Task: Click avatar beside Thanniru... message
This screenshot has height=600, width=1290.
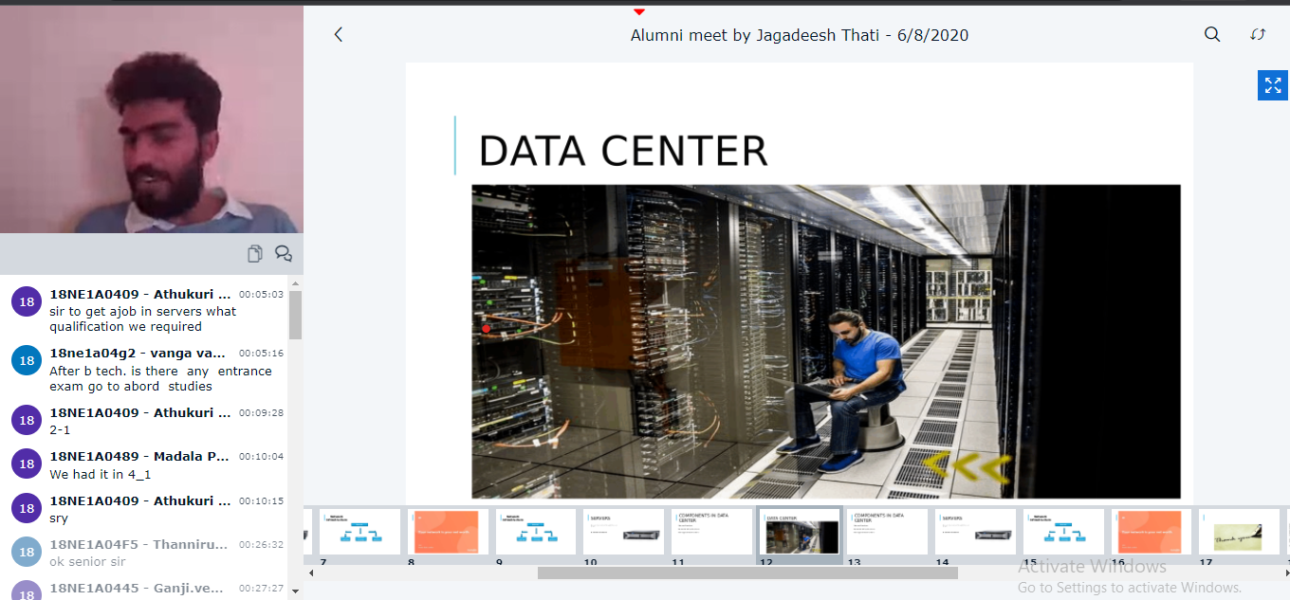Action: pos(27,552)
